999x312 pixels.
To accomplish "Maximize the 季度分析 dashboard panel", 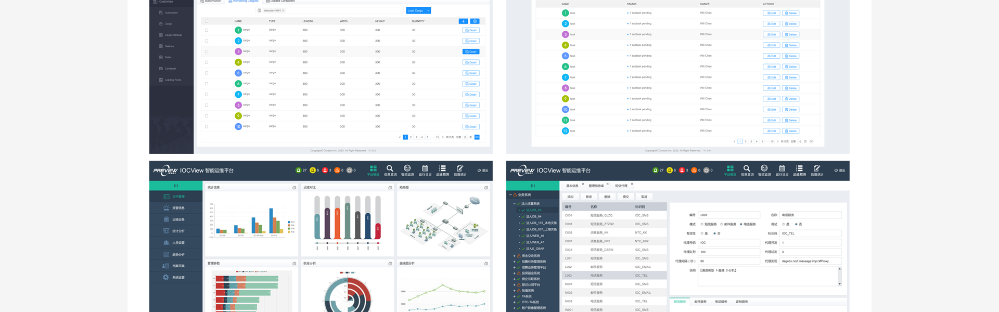I will coord(390,264).
